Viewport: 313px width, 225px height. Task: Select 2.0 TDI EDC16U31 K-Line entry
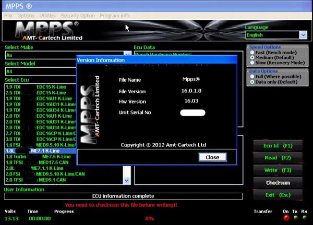pos(41,121)
